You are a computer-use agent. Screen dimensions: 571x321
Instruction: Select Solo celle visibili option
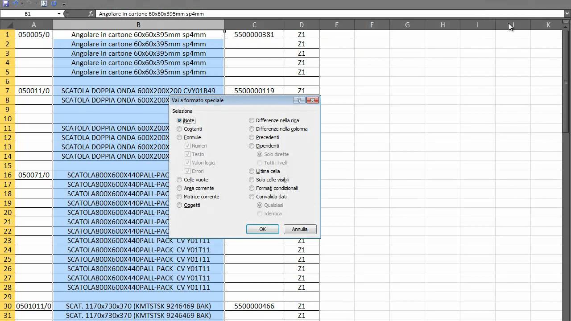pos(252,180)
